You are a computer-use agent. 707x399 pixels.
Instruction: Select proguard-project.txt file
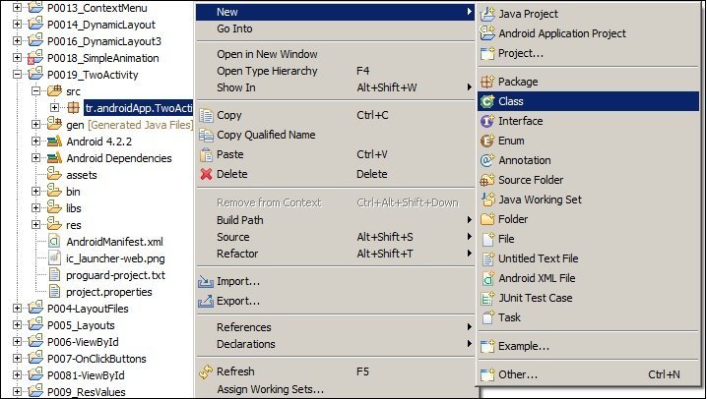[115, 275]
